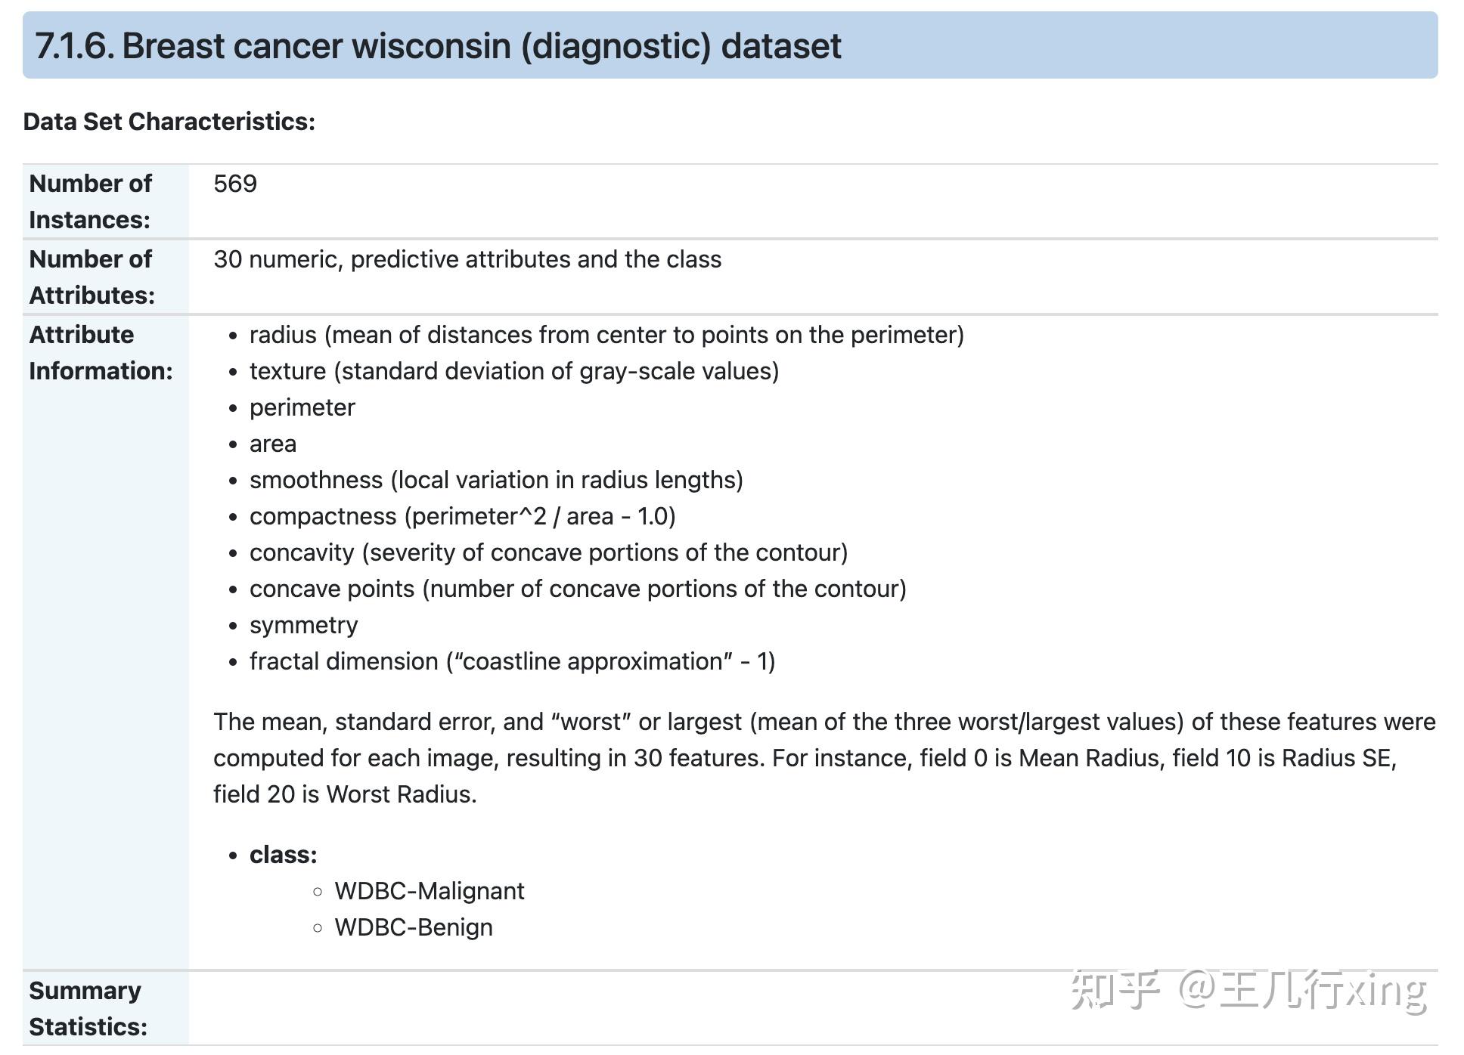The height and width of the screenshot is (1055, 1464).
Task: Click the WDBC-Malignant class entry
Action: (429, 891)
